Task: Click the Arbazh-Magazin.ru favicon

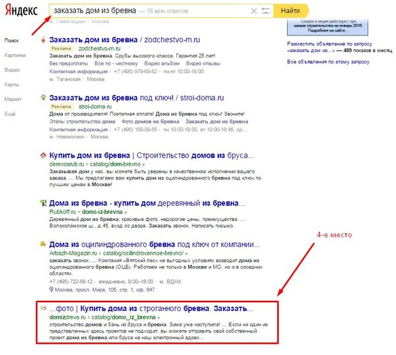Action: 43,243
